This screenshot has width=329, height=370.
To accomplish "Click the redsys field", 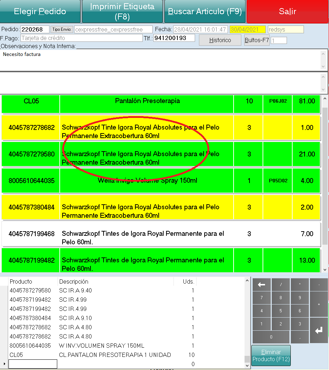I will (286, 29).
